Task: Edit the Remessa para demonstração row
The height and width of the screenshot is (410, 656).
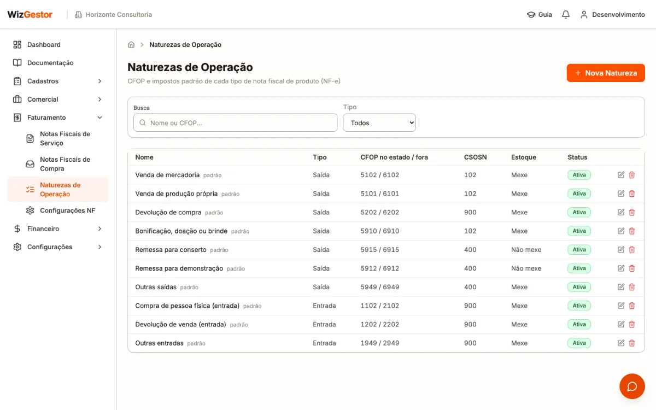Action: [x=621, y=268]
